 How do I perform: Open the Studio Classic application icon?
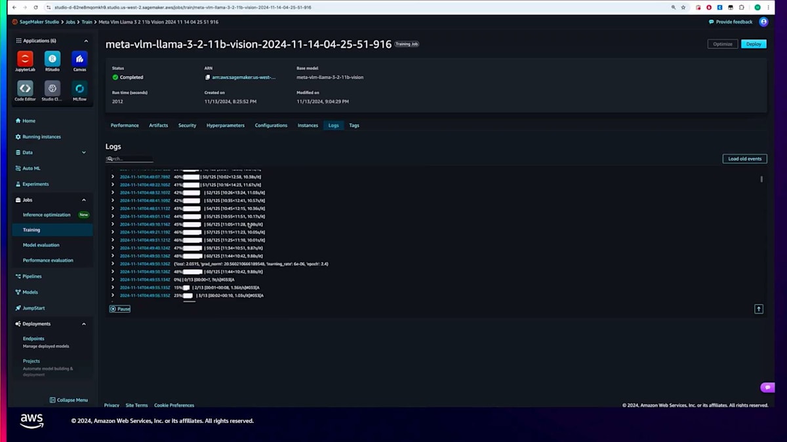pos(52,88)
